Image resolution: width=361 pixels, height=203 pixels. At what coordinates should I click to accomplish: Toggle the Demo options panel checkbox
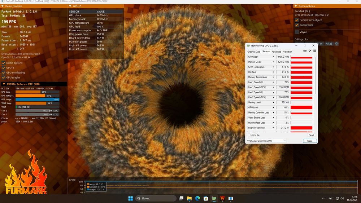[x=4, y=63]
